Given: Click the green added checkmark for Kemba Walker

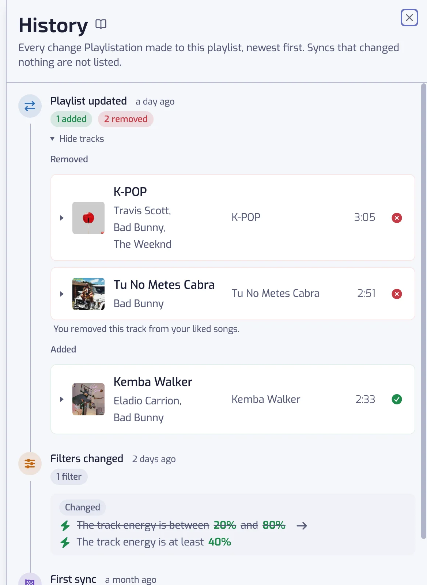Looking at the screenshot, I should (x=397, y=399).
